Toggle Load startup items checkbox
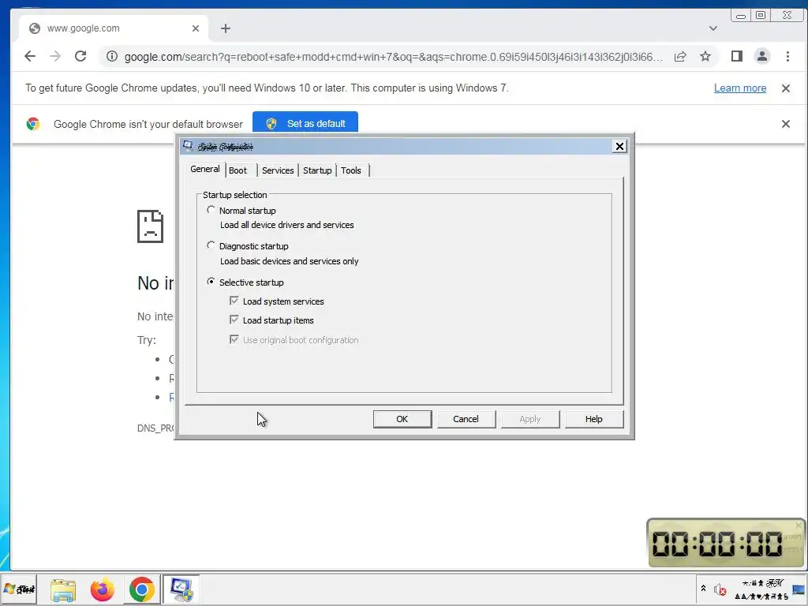The image size is (808, 606). pyautogui.click(x=234, y=320)
